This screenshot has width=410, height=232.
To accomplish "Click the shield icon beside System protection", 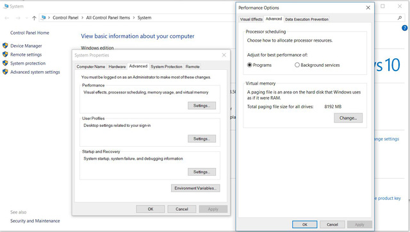I will 5,63.
